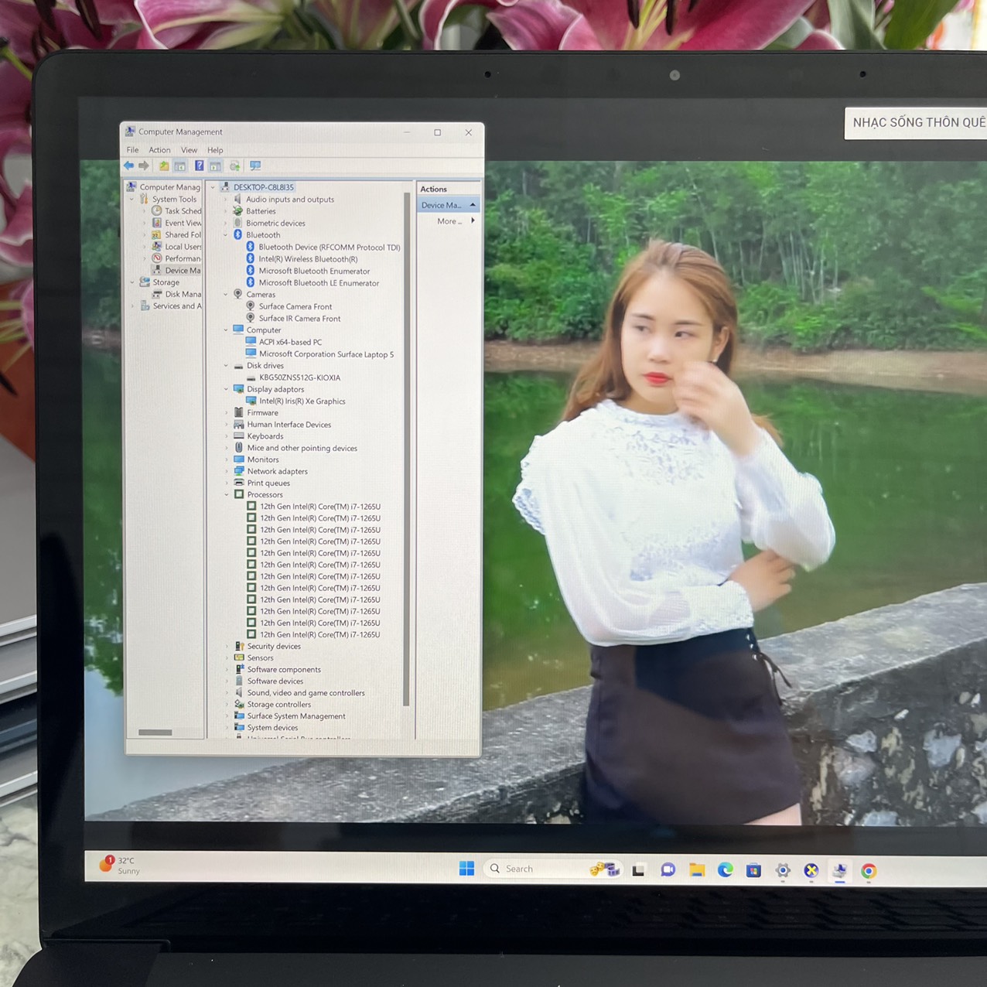Image resolution: width=987 pixels, height=987 pixels.
Task: Expand the Keyboards category
Action: pyautogui.click(x=227, y=436)
